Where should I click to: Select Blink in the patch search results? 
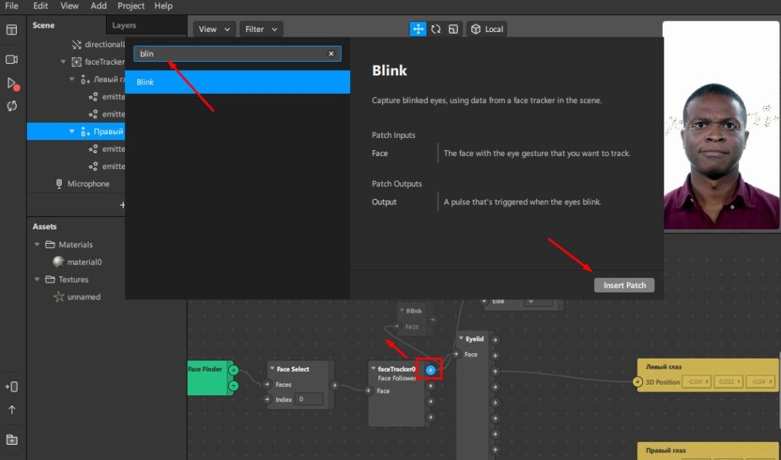[x=237, y=82]
